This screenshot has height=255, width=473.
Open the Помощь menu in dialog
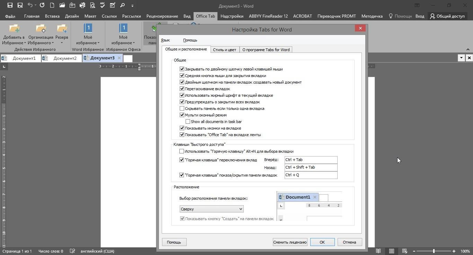190,40
